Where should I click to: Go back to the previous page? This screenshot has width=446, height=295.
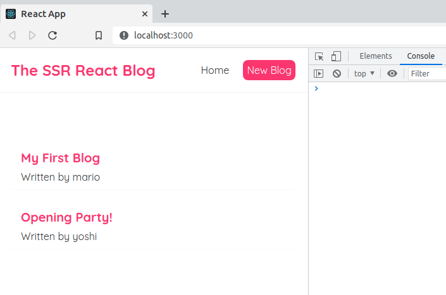(12, 35)
